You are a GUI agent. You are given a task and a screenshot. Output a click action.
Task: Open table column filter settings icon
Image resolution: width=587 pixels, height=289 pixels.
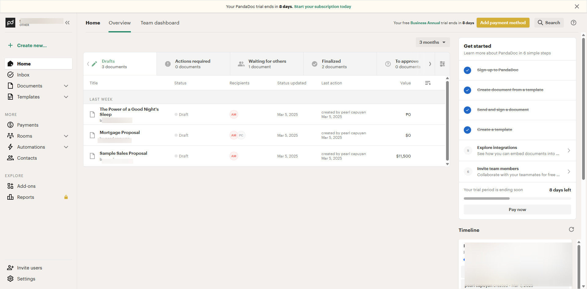click(442, 64)
